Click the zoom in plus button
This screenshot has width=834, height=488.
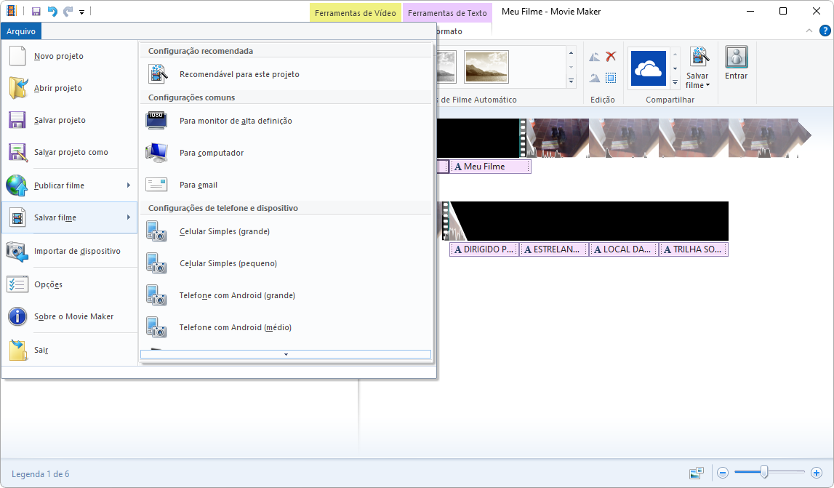tap(817, 472)
